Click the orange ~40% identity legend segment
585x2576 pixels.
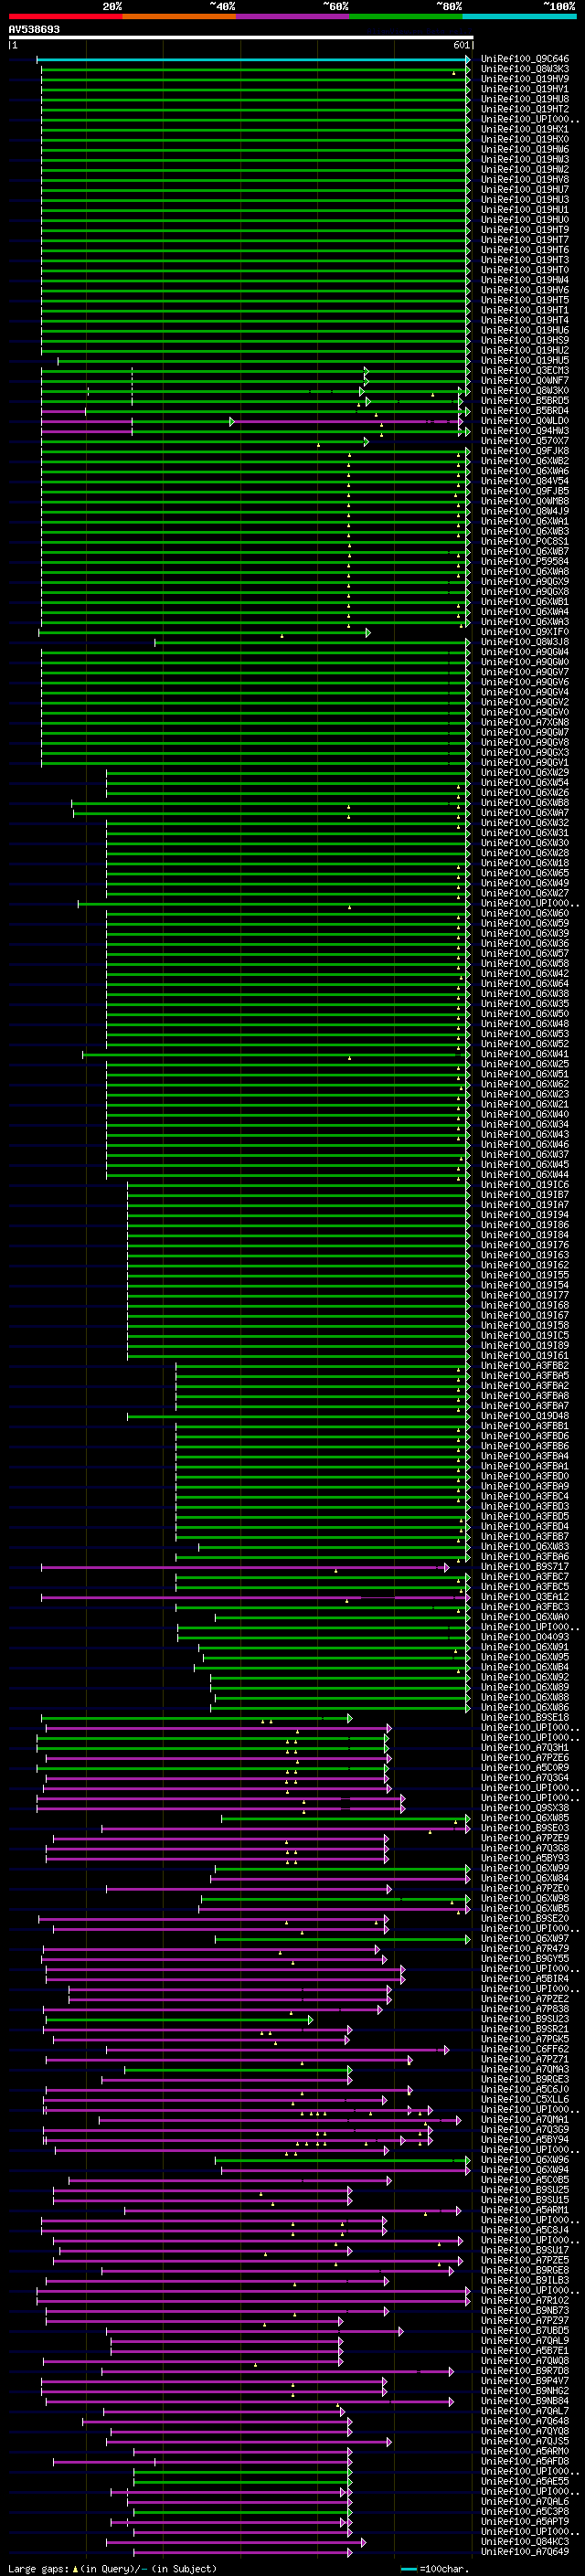coord(179,16)
